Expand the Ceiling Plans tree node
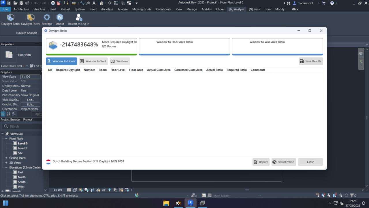 [x=6, y=158]
